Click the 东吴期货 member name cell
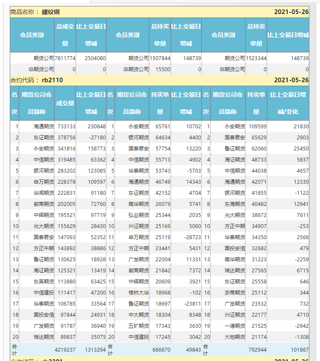Image resolution: width=320 pixels, height=361 pixels. coord(44,281)
